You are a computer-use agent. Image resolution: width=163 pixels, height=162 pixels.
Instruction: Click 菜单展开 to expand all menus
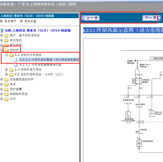[x=10, y=21]
